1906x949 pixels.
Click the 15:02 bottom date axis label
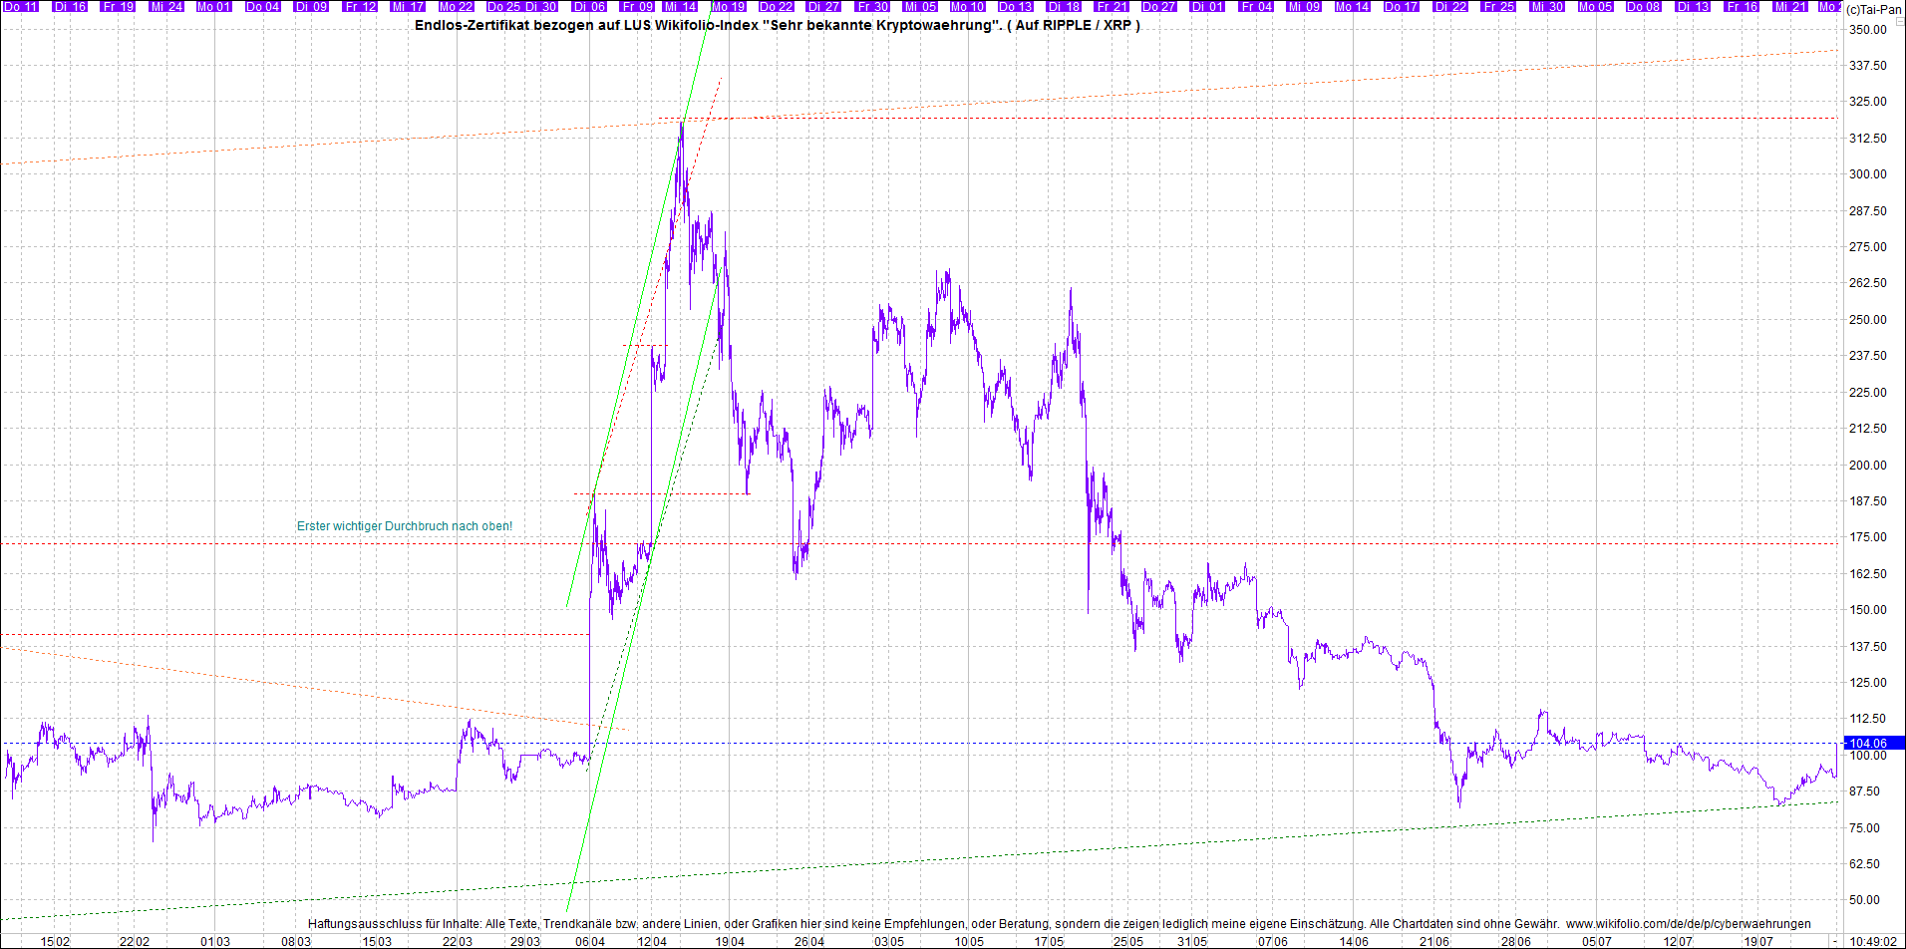55,941
